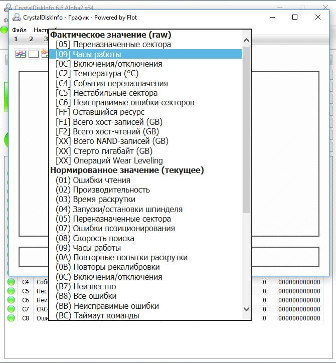This screenshot has width=336, height=363.
Task: Click raw value 000000000000 in C8 row
Action: (x=299, y=318)
